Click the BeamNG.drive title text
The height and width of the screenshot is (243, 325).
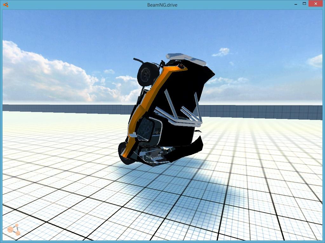click(162, 5)
